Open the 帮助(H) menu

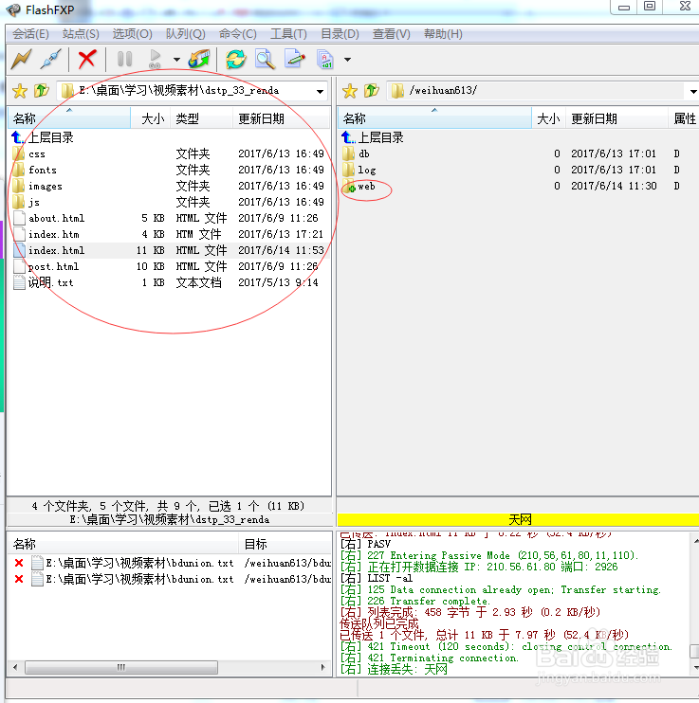click(443, 34)
